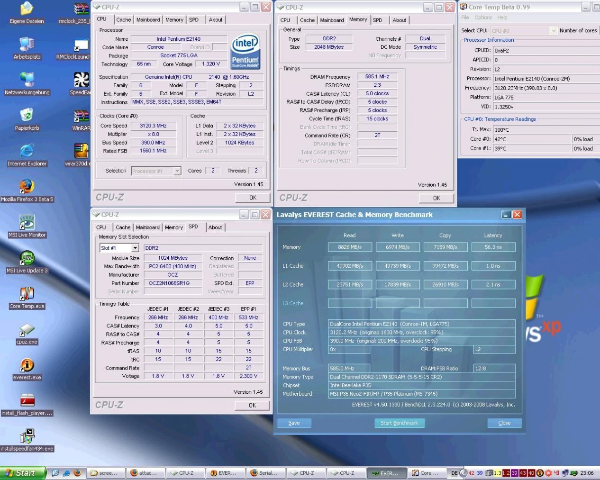This screenshot has height=480, width=600.
Task: Switch to Cache tab in top-left CPU-Z
Action: tap(123, 20)
